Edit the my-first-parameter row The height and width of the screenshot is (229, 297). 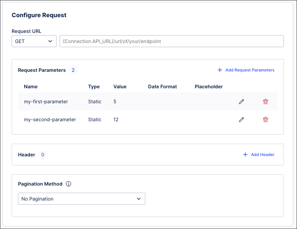(x=242, y=101)
